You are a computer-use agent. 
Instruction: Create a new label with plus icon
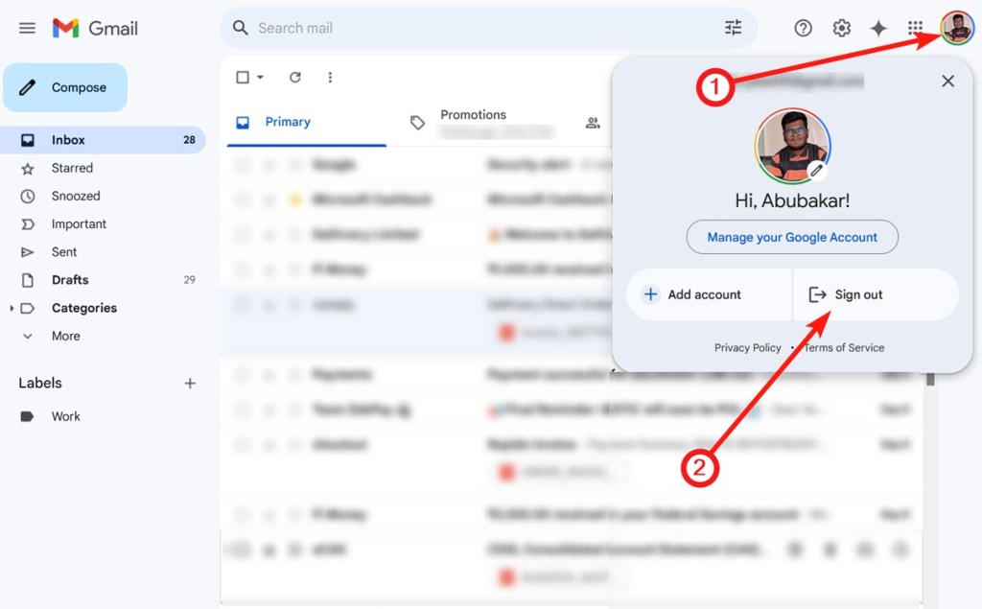190,383
